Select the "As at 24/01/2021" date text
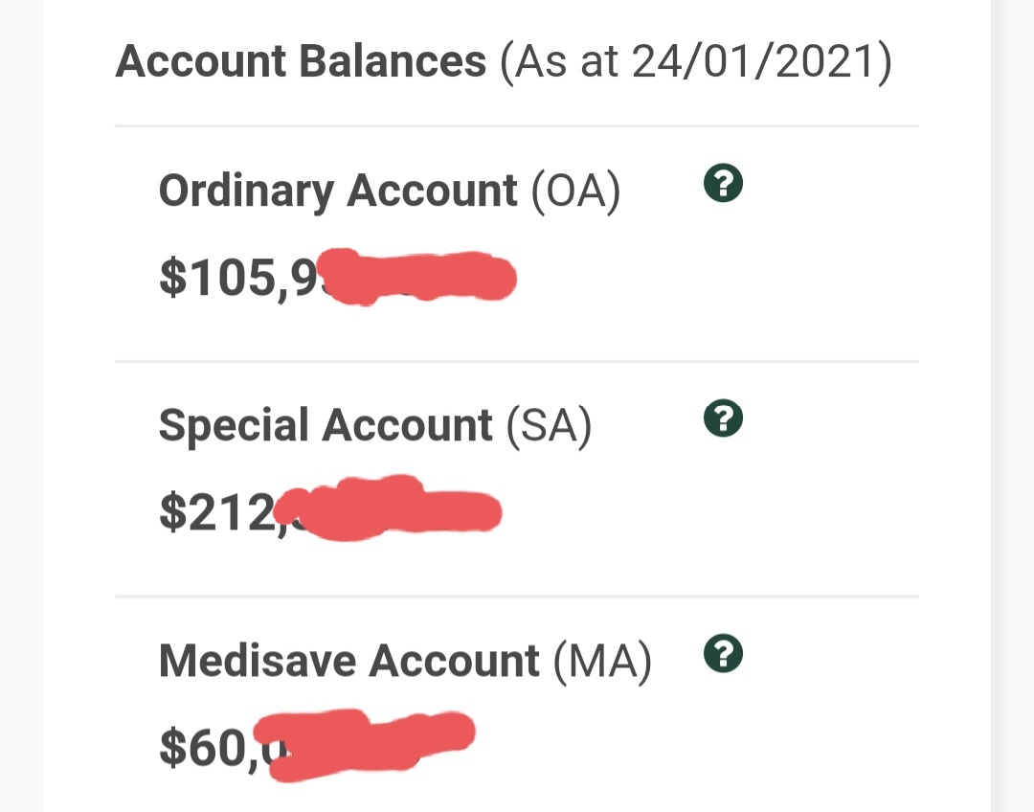This screenshot has width=1034, height=812. point(696,62)
